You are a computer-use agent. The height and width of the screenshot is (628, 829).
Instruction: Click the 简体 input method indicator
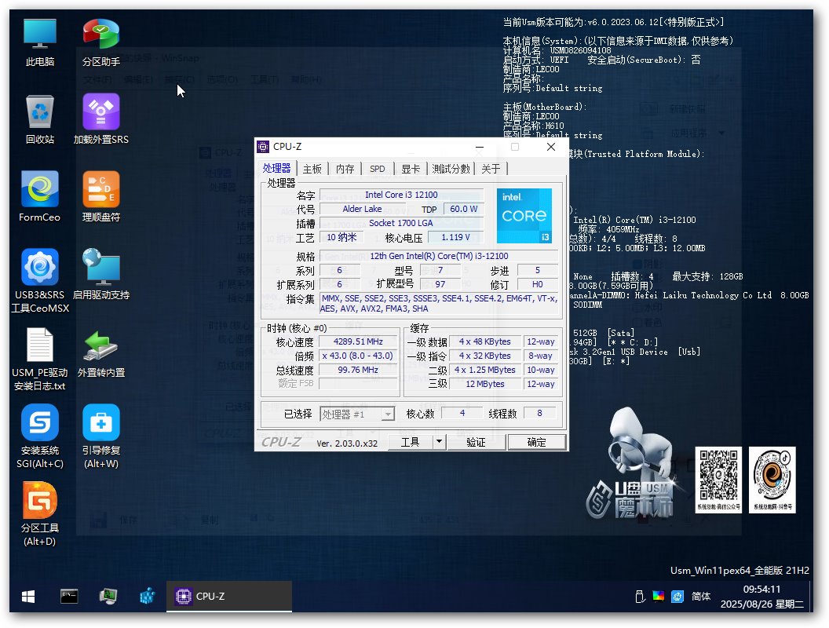[701, 597]
